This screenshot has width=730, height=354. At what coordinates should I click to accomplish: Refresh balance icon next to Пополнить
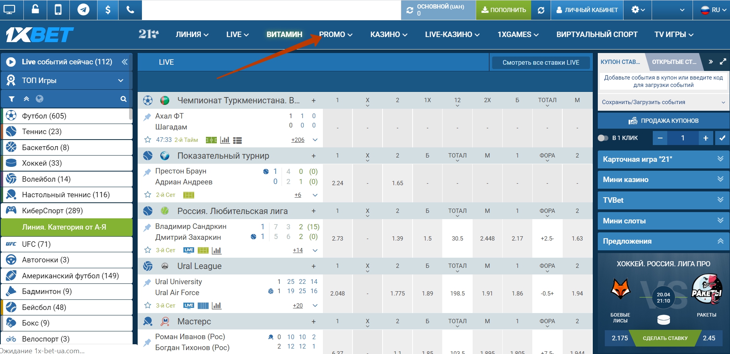coord(541,10)
